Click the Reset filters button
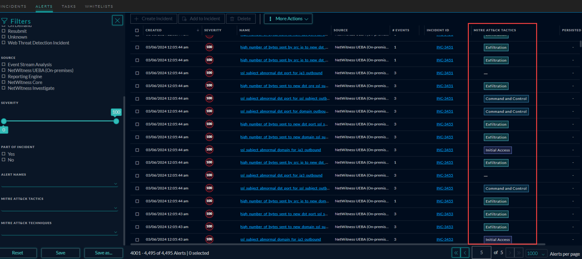 tap(17, 253)
